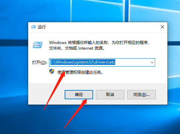Close the 运行 dialog with X
The image size is (180, 134).
[162, 27]
